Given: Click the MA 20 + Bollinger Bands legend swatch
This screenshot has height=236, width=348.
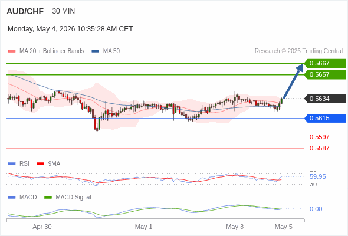Looking at the screenshot, I should pyautogui.click(x=12, y=51).
